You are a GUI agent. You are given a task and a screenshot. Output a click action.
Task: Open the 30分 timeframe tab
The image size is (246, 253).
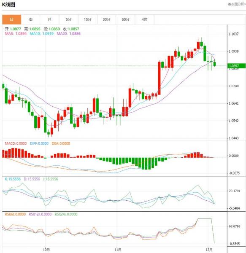click(x=106, y=19)
